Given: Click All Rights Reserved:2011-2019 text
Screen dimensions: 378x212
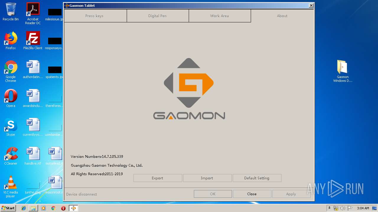Looking at the screenshot, I should pyautogui.click(x=97, y=174).
